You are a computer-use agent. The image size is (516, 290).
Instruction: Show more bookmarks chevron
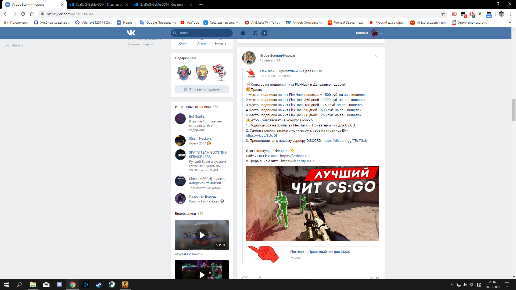pyautogui.click(x=510, y=23)
